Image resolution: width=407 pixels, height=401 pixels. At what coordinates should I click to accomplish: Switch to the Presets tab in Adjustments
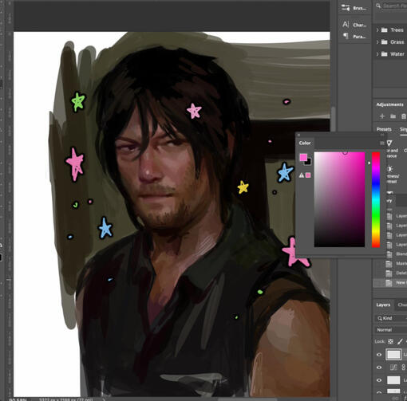384,129
